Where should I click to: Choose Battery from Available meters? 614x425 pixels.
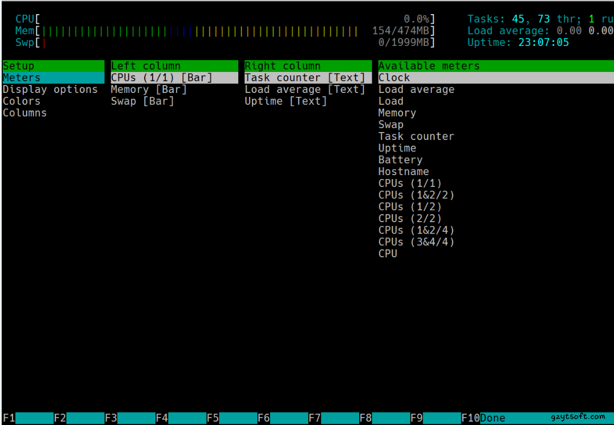click(x=400, y=160)
